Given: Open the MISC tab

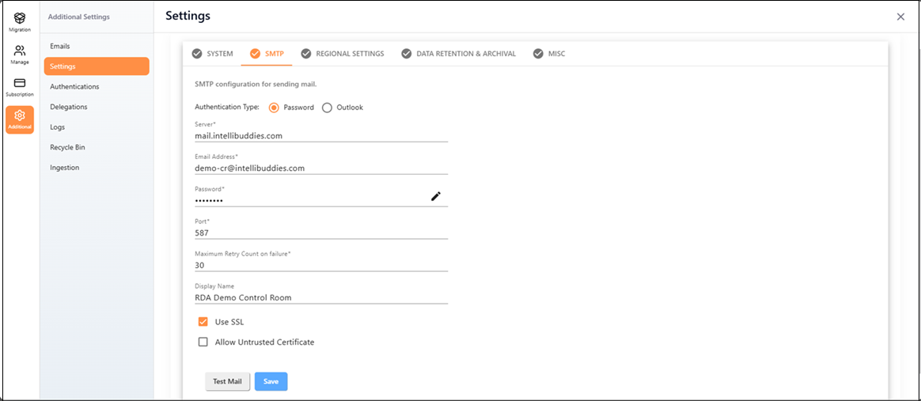Looking at the screenshot, I should [549, 54].
